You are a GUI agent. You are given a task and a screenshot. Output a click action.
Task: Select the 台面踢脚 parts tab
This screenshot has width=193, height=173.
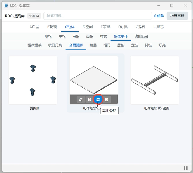76,45
